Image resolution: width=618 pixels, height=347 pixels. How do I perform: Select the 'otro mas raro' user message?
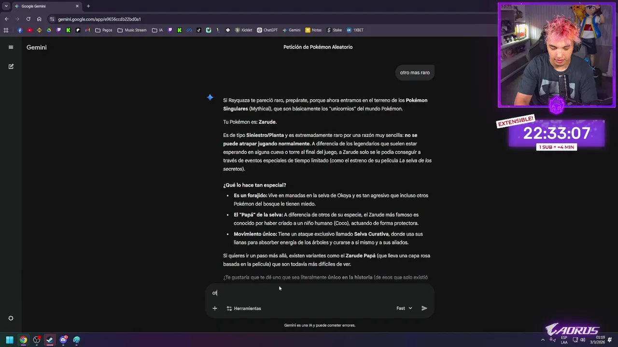click(x=415, y=73)
